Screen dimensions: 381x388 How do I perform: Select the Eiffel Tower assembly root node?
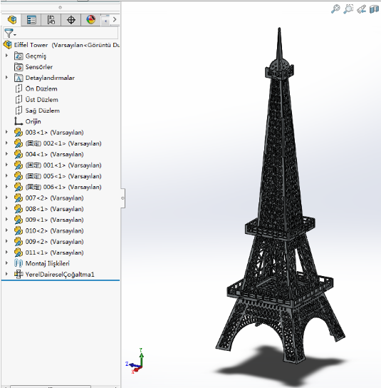coord(61,45)
